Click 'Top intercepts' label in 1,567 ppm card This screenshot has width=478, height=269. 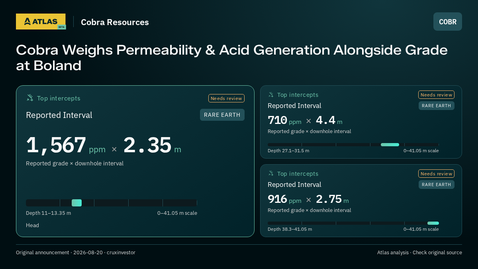pos(59,98)
